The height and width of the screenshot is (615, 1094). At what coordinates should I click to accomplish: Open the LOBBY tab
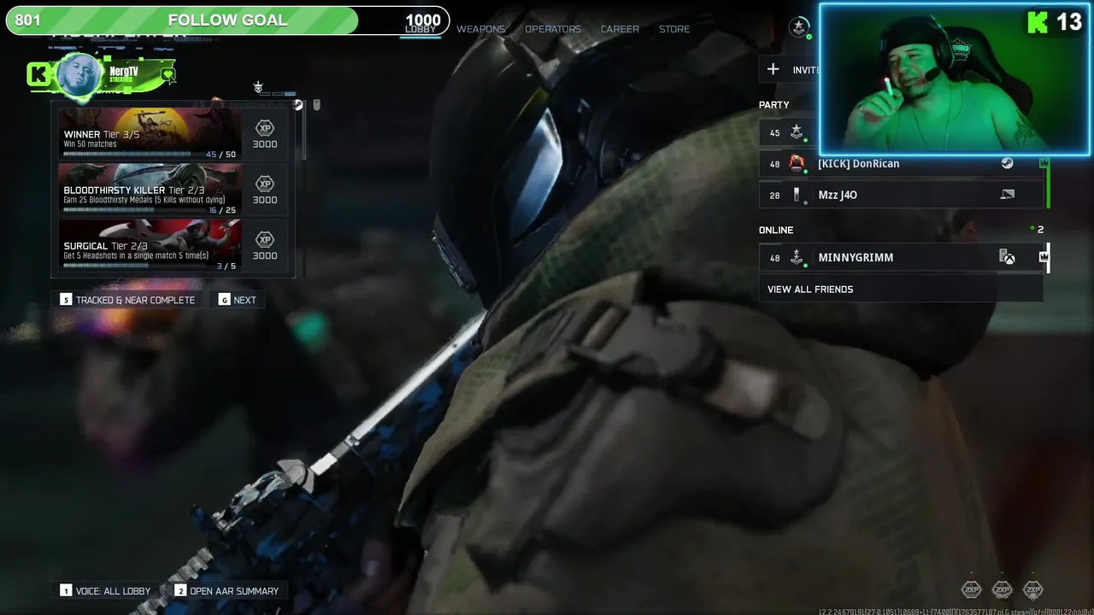pyautogui.click(x=421, y=29)
